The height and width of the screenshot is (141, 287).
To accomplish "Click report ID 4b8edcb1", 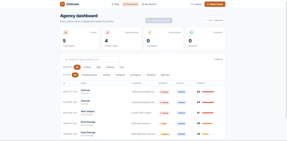I will (71, 124).
